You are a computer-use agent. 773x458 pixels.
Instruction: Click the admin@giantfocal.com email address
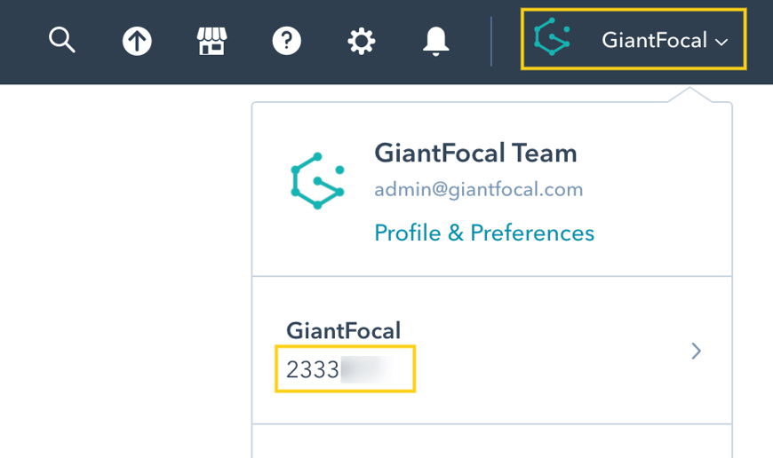coord(478,189)
